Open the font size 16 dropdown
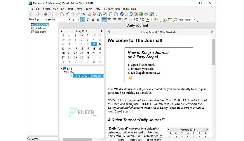Image resolution: width=244 pixels, height=141 pixels. pos(78,20)
